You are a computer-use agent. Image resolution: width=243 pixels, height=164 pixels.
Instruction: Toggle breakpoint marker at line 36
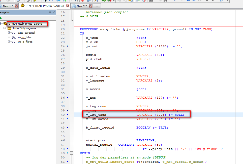pos(68,98)
